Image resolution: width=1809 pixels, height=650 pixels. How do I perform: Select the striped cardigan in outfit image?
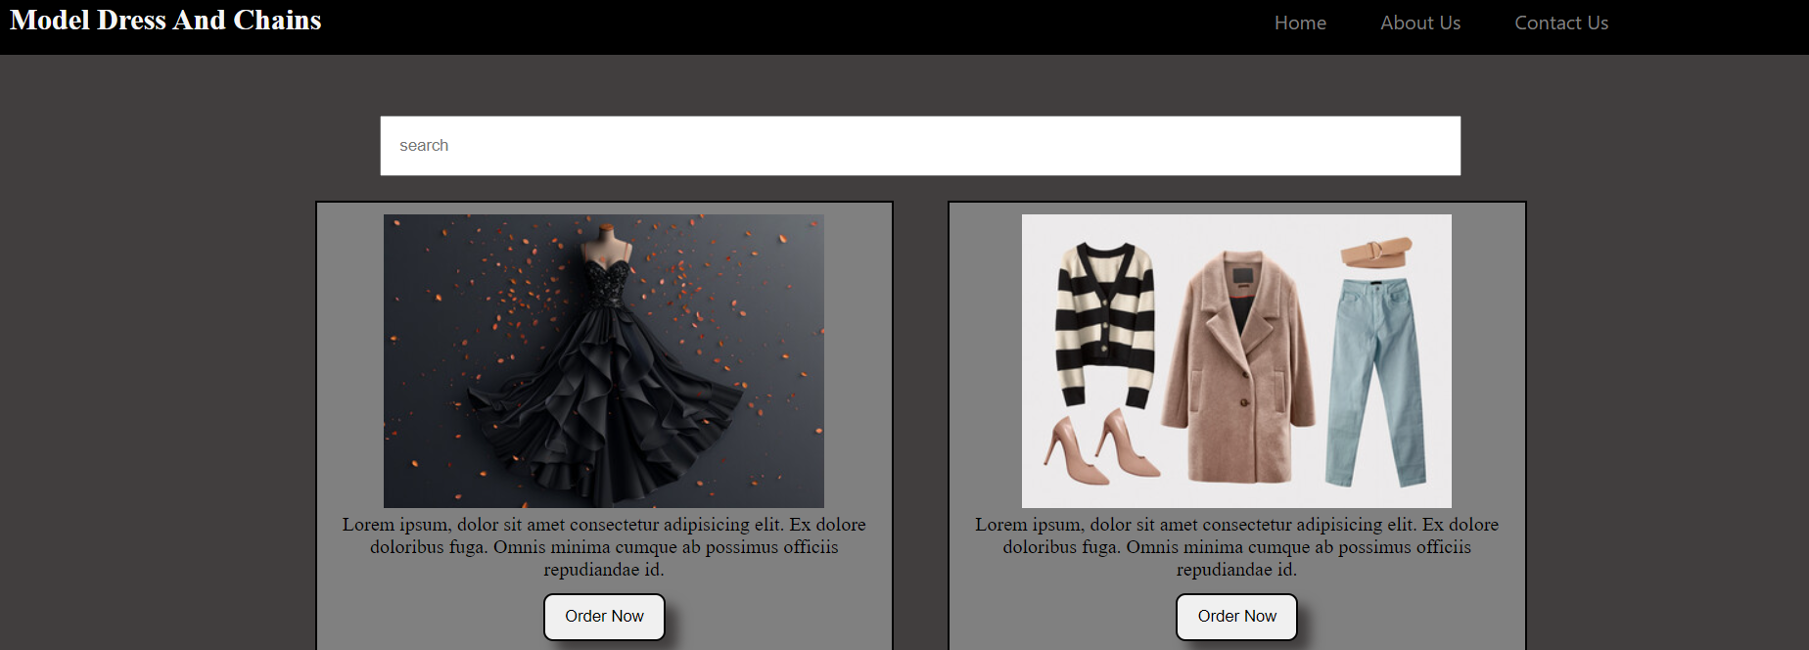pyautogui.click(x=1104, y=323)
